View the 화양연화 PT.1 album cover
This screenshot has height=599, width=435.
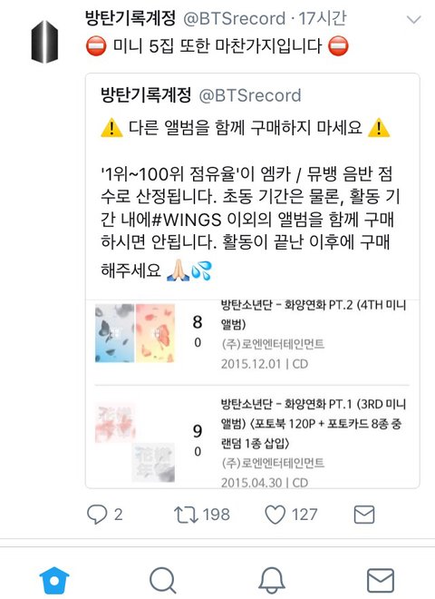(x=135, y=442)
